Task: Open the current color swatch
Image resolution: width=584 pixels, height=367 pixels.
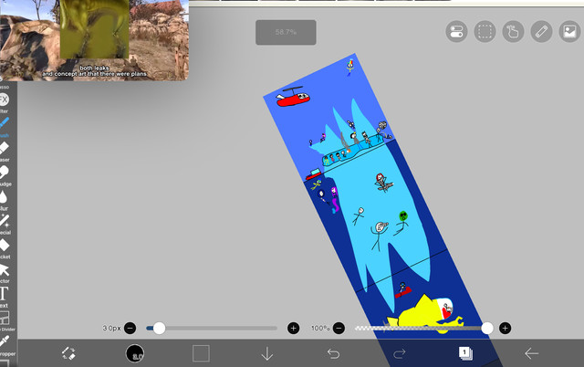Action: click(201, 353)
